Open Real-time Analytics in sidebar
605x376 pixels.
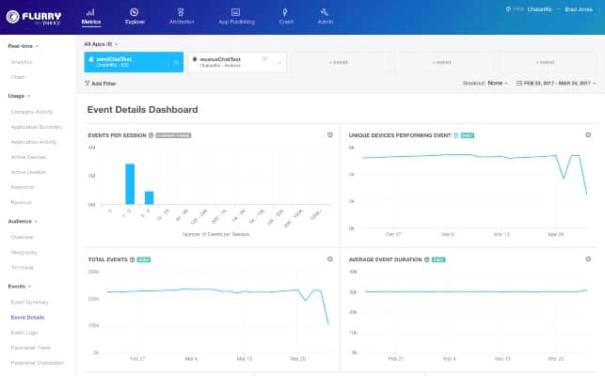pos(22,62)
